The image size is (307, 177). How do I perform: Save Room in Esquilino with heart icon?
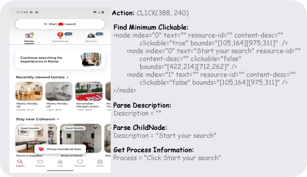[51, 128]
